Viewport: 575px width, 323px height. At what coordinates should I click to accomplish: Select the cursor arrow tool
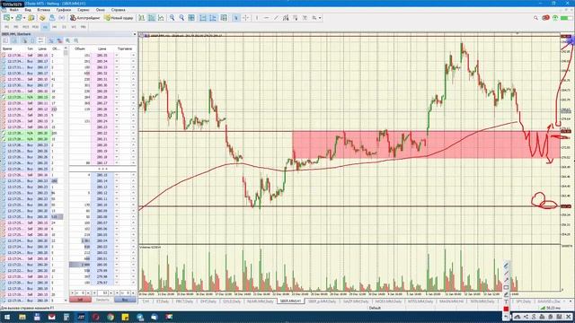tap(236, 18)
